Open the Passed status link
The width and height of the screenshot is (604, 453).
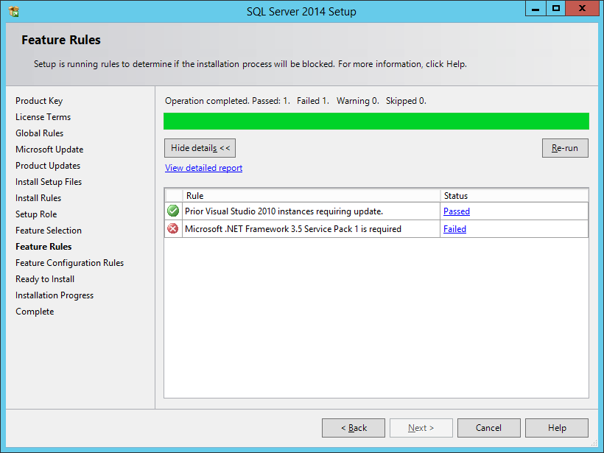(456, 211)
